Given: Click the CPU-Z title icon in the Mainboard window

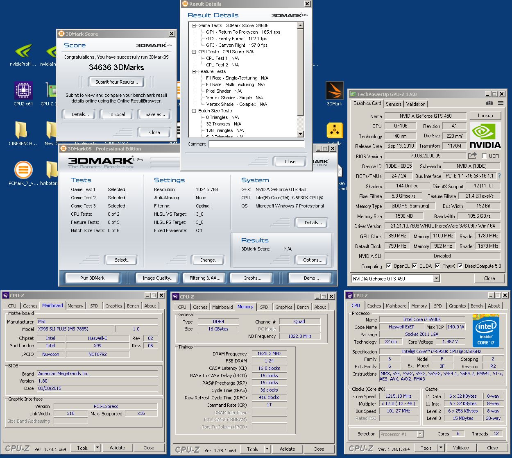Looking at the screenshot, I should click(x=6, y=295).
